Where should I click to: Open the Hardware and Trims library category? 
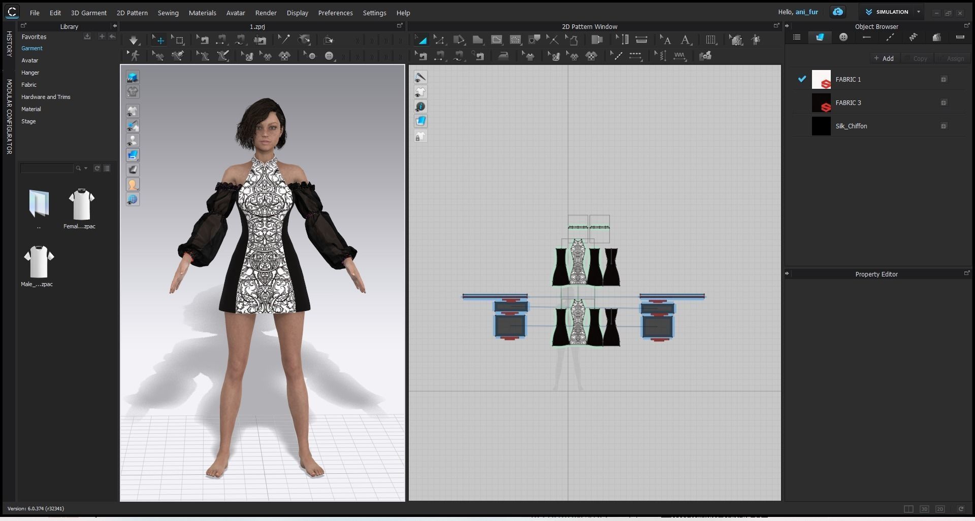[x=46, y=97]
